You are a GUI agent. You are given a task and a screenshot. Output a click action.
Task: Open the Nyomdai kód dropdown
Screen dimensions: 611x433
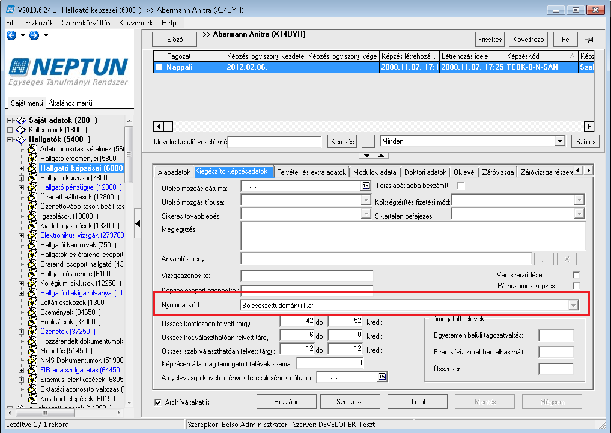pyautogui.click(x=573, y=306)
